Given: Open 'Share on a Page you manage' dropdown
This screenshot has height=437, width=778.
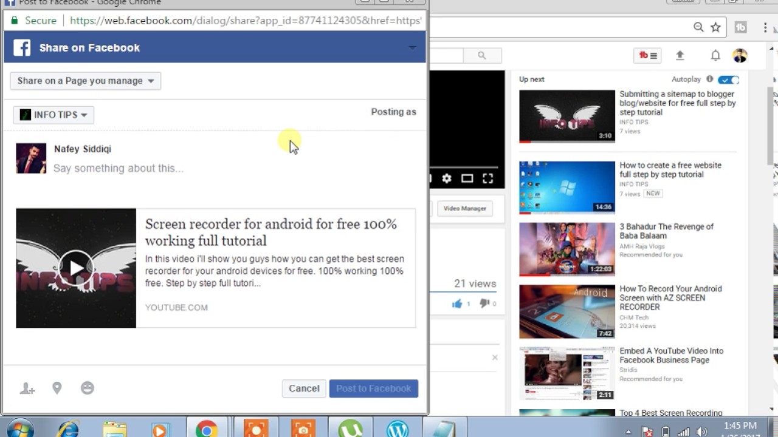Looking at the screenshot, I should click(x=86, y=81).
